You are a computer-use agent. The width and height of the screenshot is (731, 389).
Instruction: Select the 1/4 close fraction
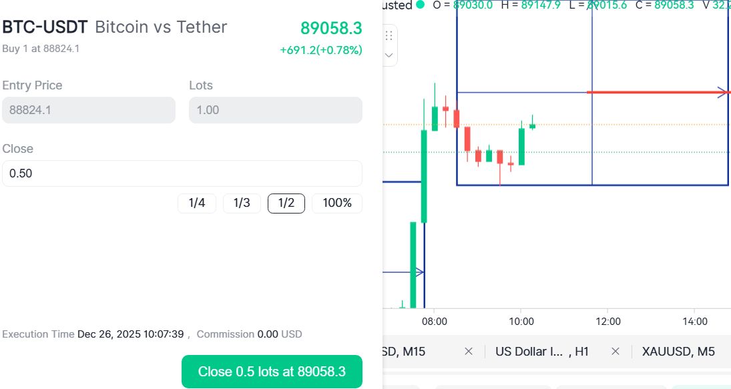(197, 203)
